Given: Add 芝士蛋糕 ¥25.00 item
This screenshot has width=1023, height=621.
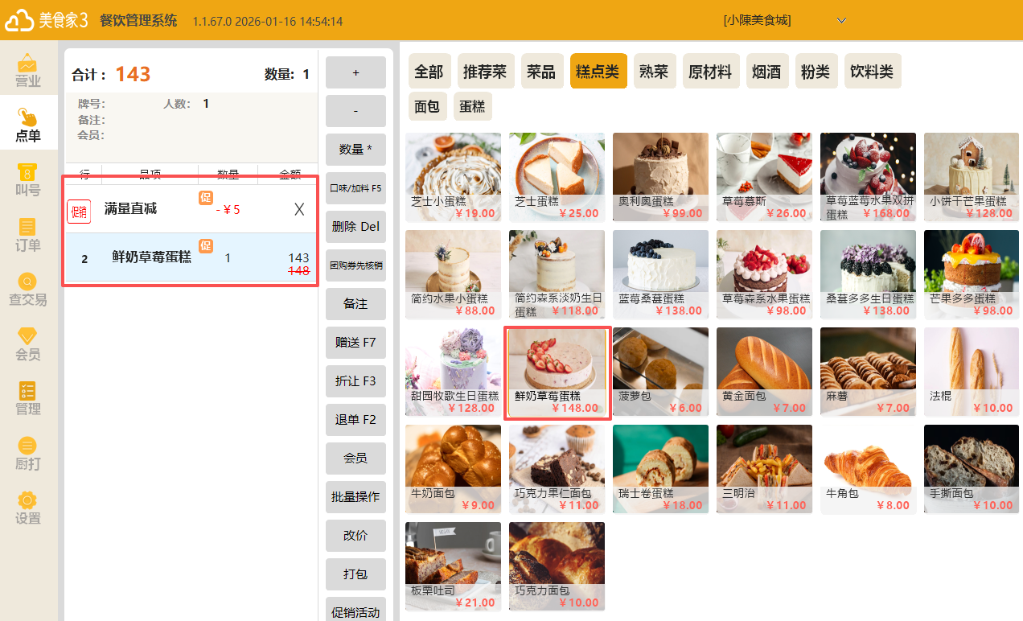Looking at the screenshot, I should pos(557,177).
